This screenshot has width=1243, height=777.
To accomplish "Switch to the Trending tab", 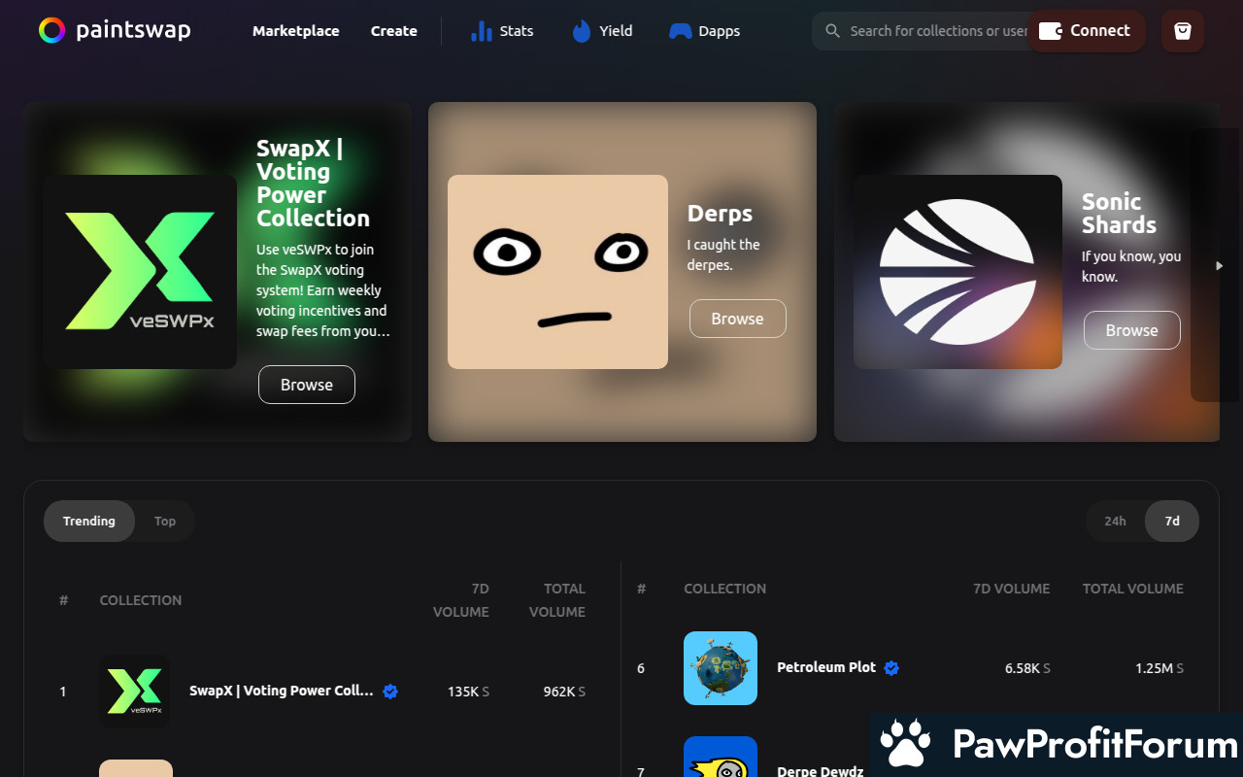I will click(89, 522).
